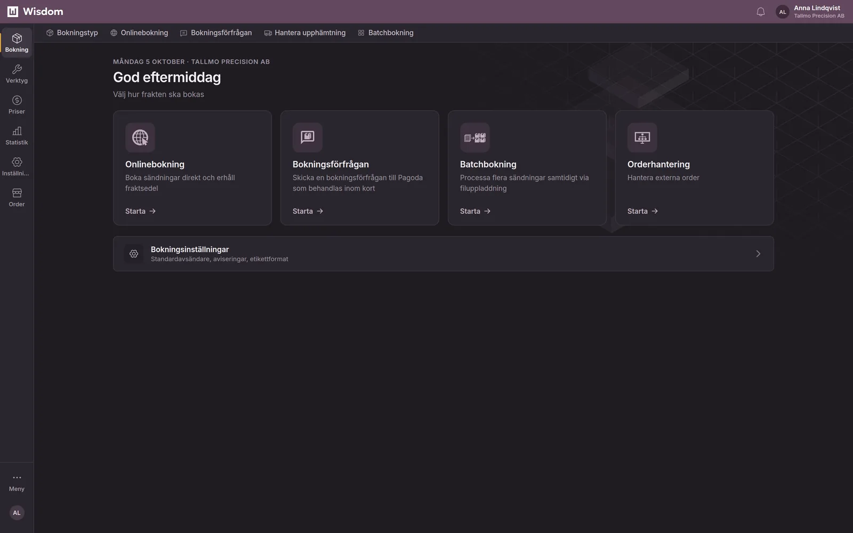Click "Standardavsändare, aviseringar, etikettformat" subtitle
The height and width of the screenshot is (533, 853).
220,259
